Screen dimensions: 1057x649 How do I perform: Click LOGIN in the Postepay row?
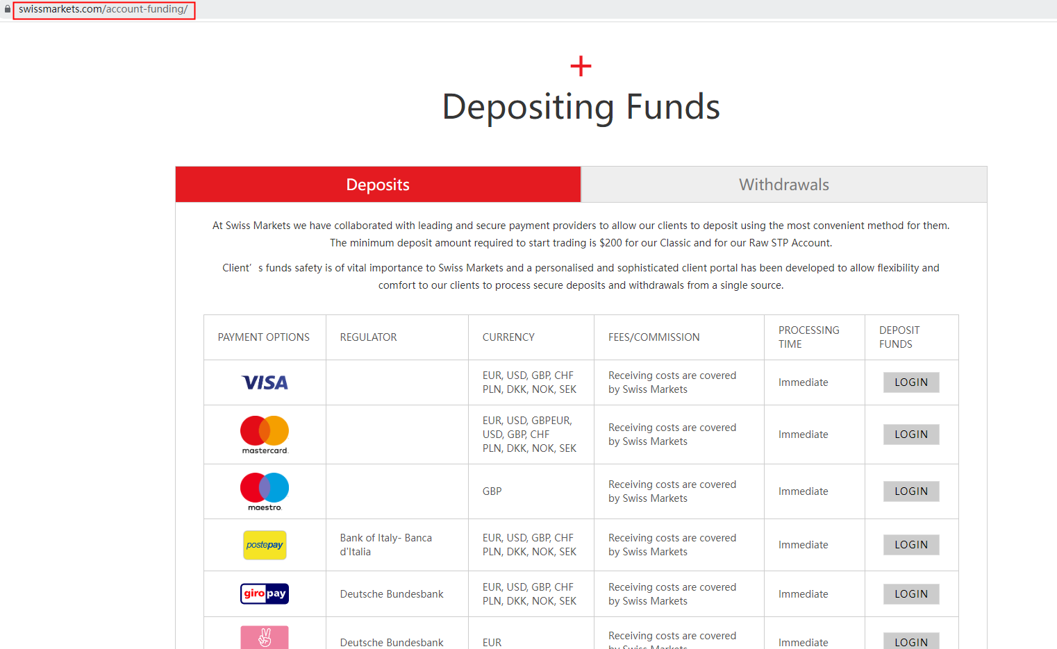[911, 545]
